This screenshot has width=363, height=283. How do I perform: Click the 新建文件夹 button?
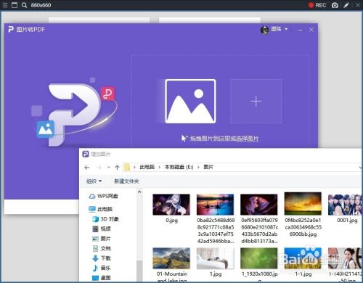[x=126, y=181]
